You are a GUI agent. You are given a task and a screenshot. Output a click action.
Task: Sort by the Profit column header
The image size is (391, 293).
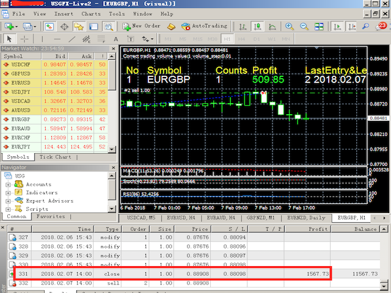point(307,229)
